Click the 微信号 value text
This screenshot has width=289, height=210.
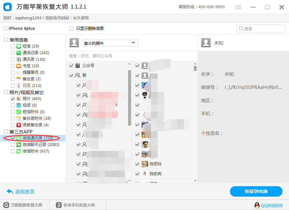[253, 87]
